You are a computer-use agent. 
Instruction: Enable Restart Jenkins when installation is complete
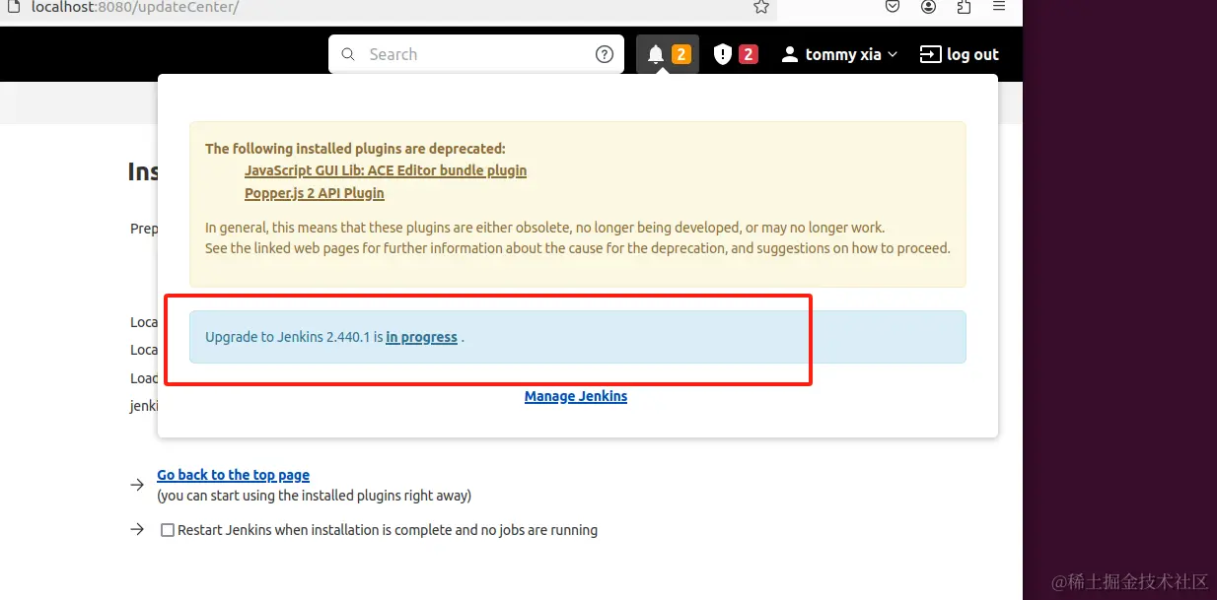pos(168,529)
